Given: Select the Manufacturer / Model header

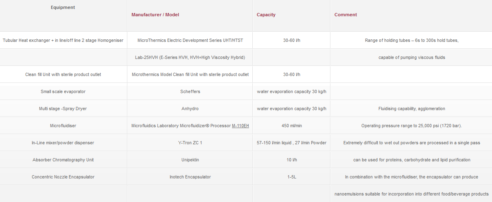Looking at the screenshot, I should (155, 15).
